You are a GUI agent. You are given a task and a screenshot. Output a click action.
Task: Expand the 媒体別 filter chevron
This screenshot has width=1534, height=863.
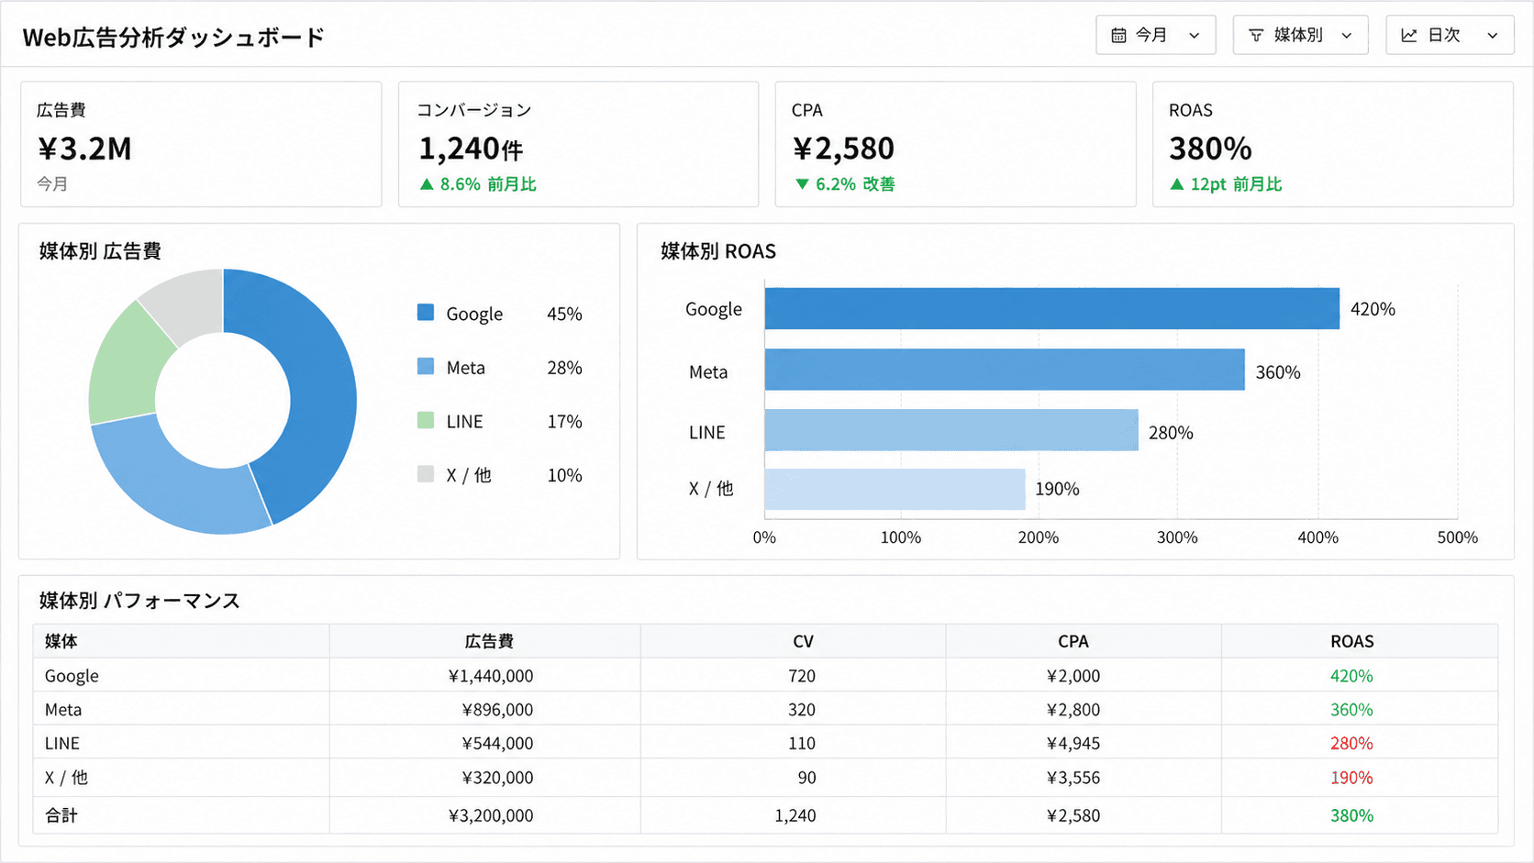coord(1347,36)
